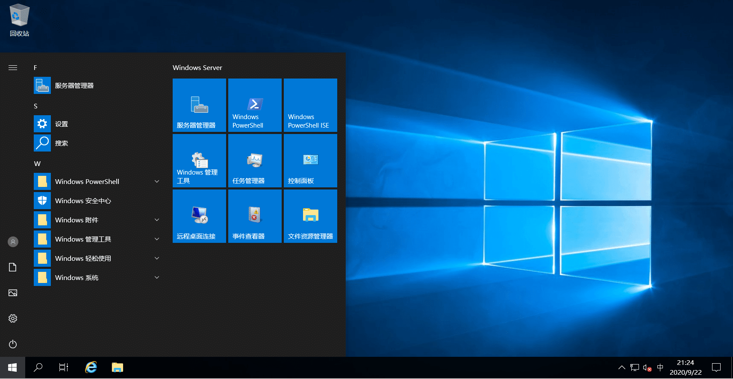The width and height of the screenshot is (733, 379).
Task: Open the 控制面板 tile
Action: [x=310, y=160]
